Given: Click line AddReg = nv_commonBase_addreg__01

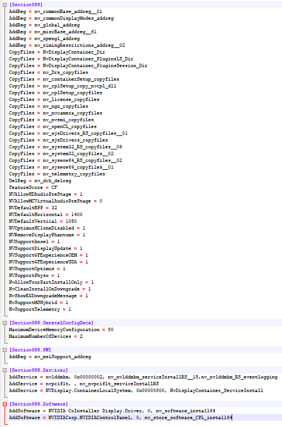Looking at the screenshot, I should tap(55, 11).
